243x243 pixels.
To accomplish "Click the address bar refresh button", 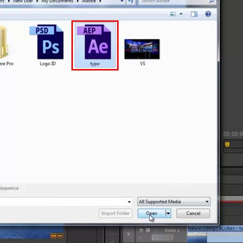I will (131, 1).
